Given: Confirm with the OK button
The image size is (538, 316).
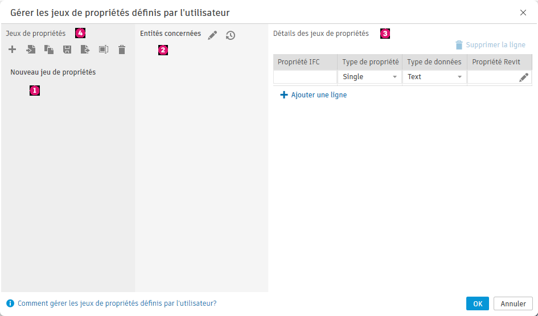Looking at the screenshot, I should tap(477, 303).
